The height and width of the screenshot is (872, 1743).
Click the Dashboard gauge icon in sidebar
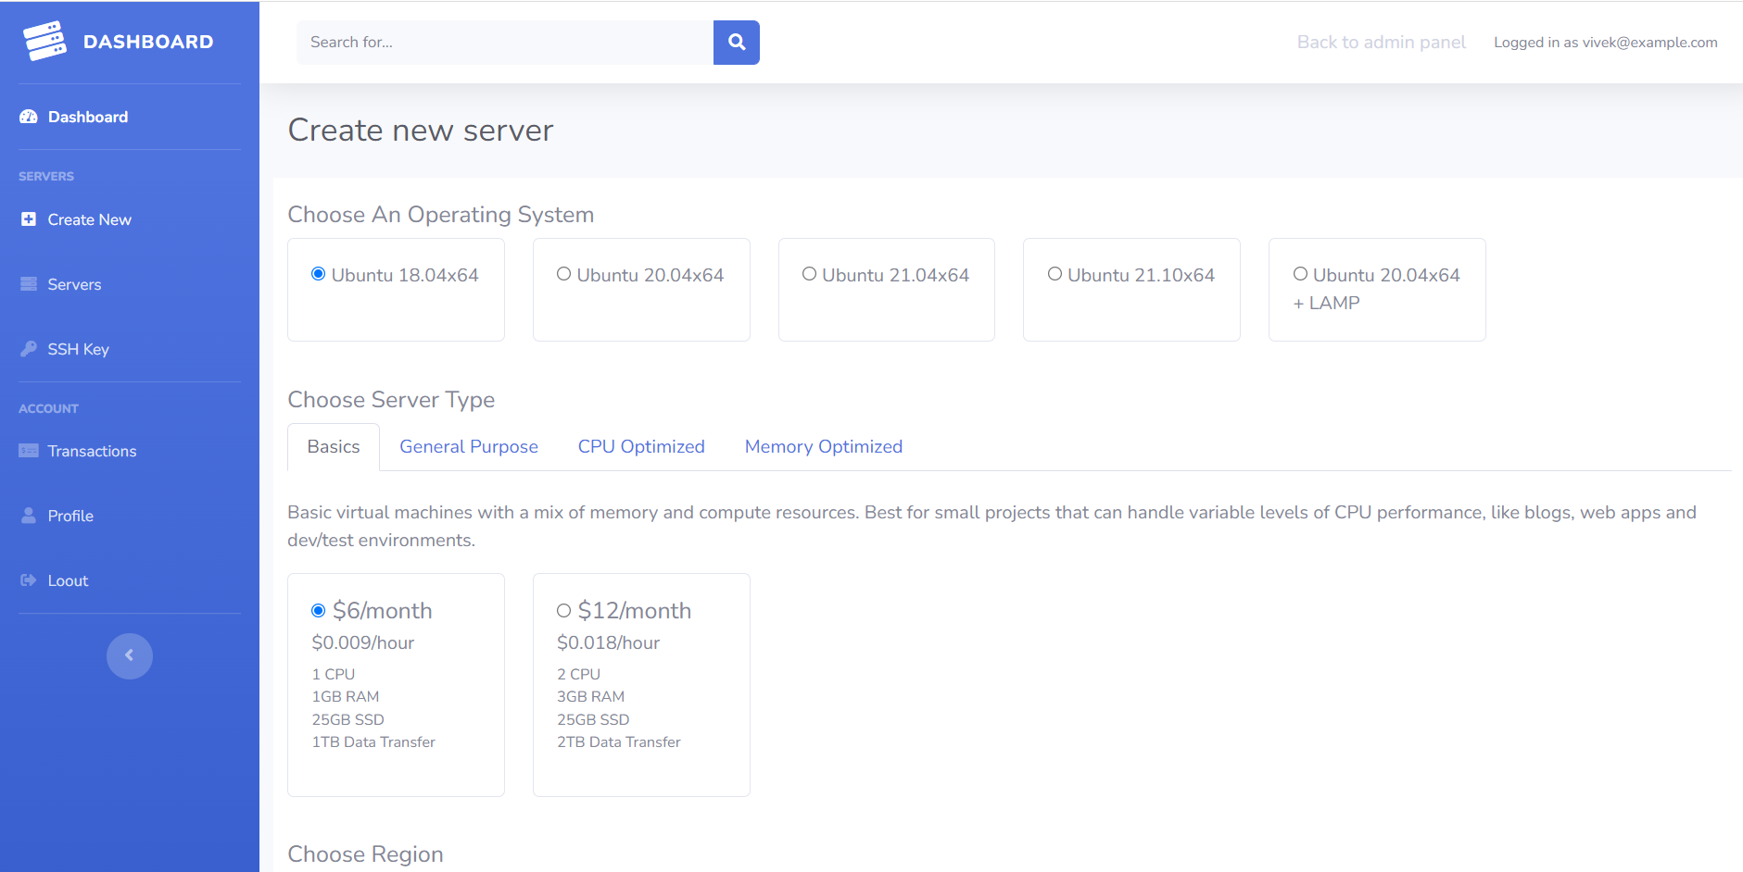pos(28,116)
